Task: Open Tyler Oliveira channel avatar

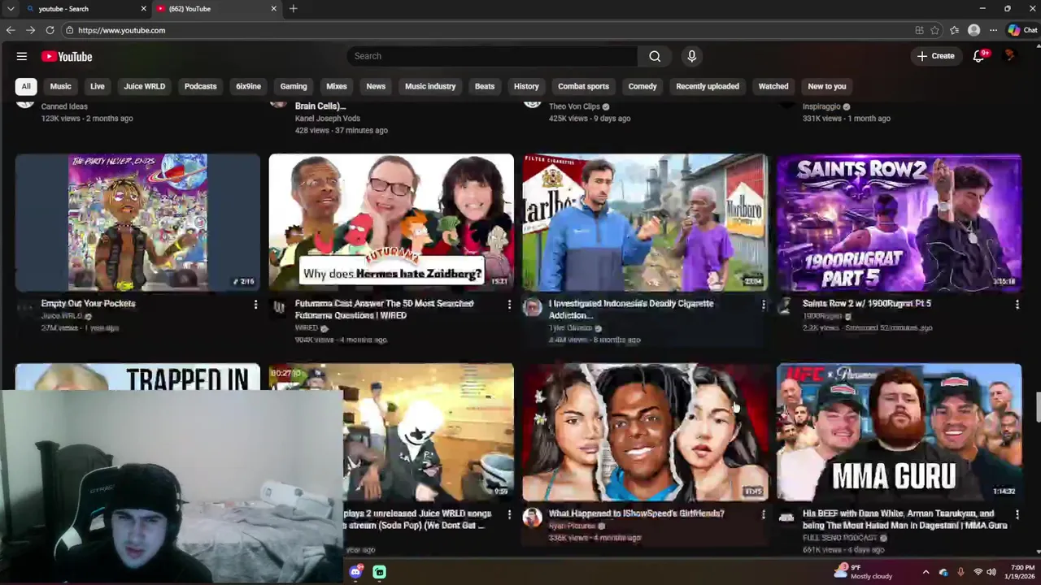Action: [x=533, y=307]
